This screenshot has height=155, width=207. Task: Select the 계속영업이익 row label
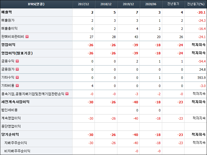click(11, 118)
